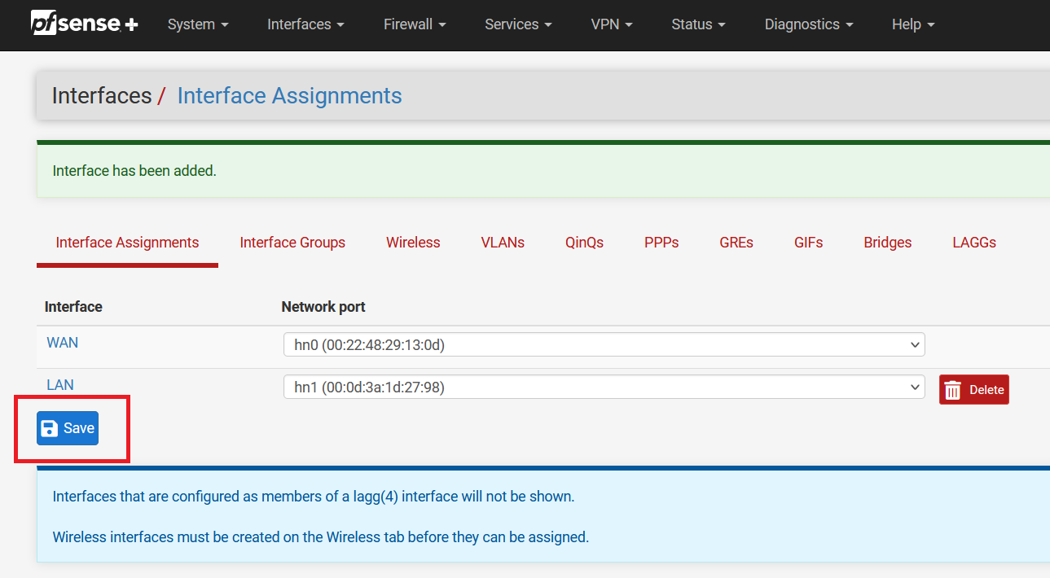Click the Interfaces breadcrumb link

(x=102, y=96)
